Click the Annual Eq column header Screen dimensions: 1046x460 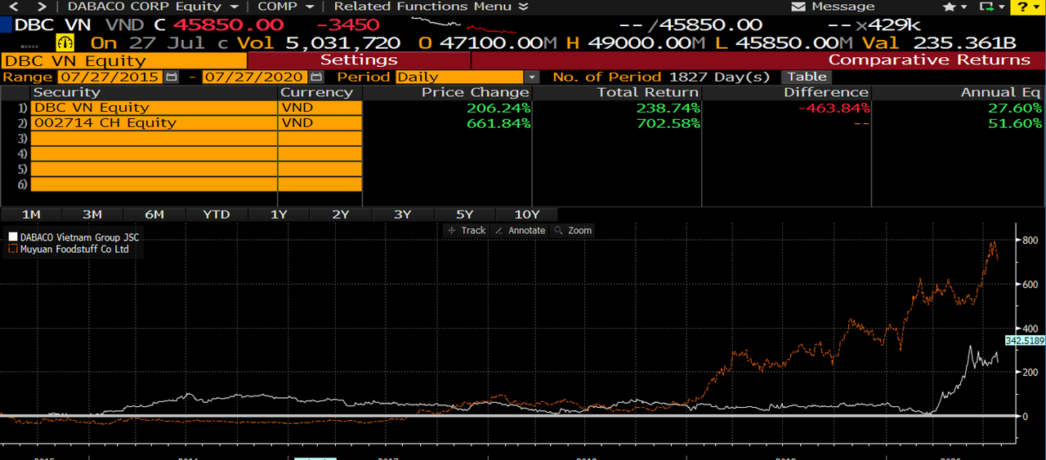pos(1001,93)
